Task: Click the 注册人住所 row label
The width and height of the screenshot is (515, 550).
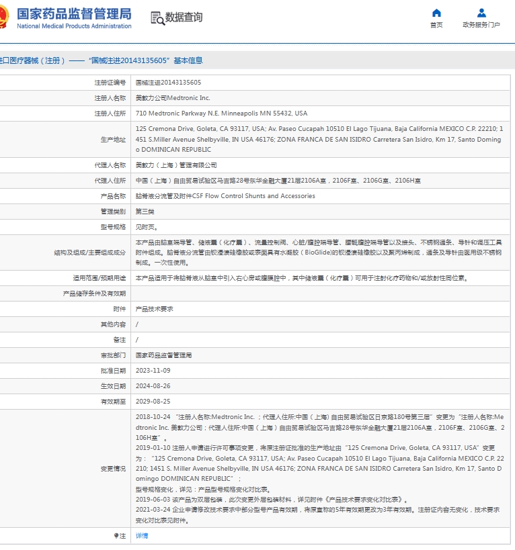Action: [x=110, y=113]
